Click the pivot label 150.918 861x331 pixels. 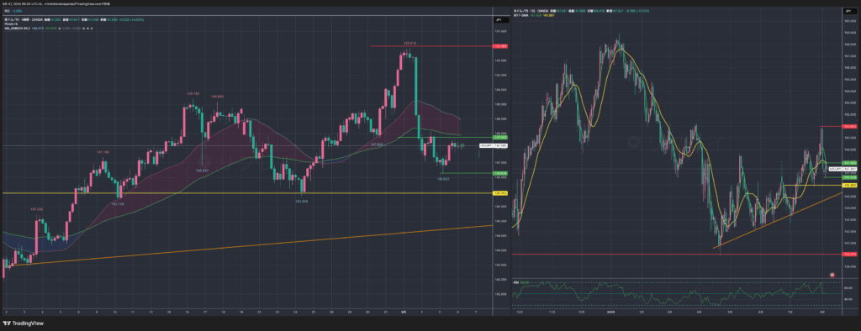(x=409, y=43)
